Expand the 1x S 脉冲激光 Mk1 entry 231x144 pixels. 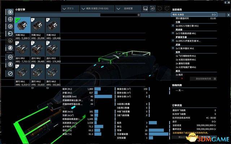(173, 48)
